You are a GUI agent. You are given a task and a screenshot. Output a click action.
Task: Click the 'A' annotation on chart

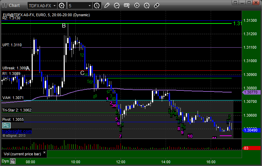tap(28, 68)
